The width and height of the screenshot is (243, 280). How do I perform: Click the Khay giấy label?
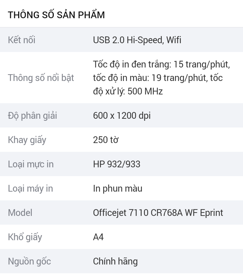(x=27, y=140)
